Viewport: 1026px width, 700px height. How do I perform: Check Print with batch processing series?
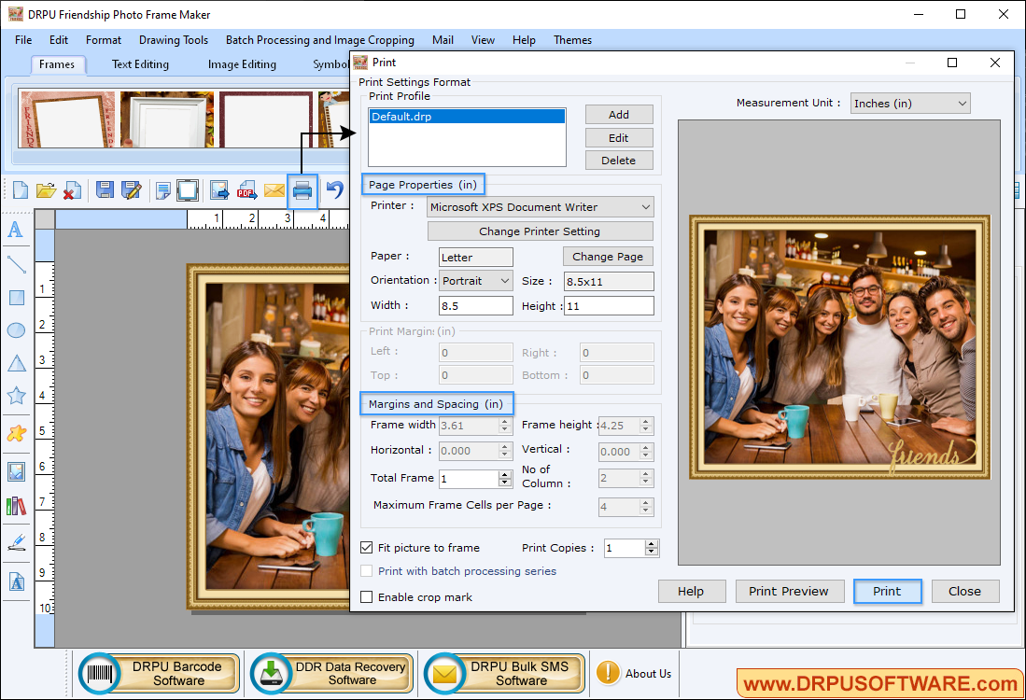click(x=366, y=570)
